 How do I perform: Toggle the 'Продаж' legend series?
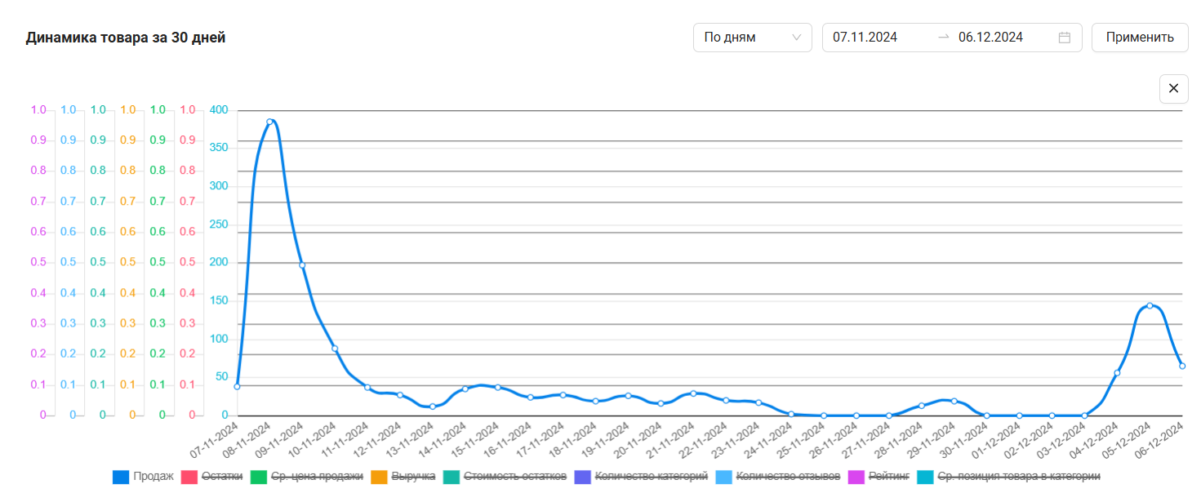pyautogui.click(x=143, y=477)
